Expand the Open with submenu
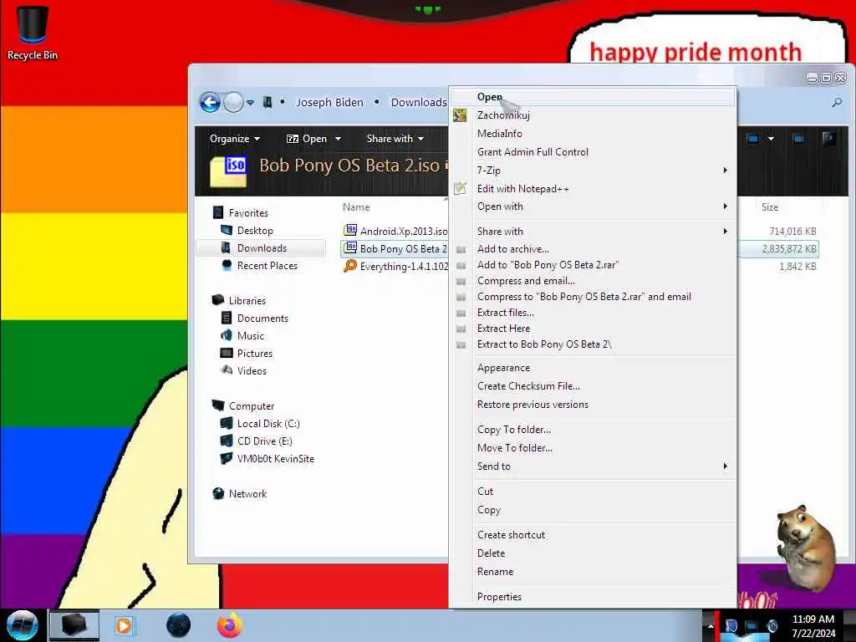This screenshot has height=642, width=856. [x=593, y=206]
